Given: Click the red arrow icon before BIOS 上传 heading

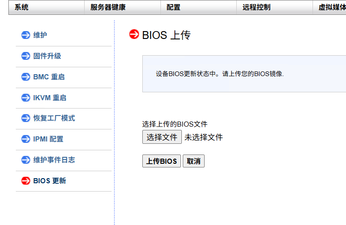Looking at the screenshot, I should click(134, 34).
